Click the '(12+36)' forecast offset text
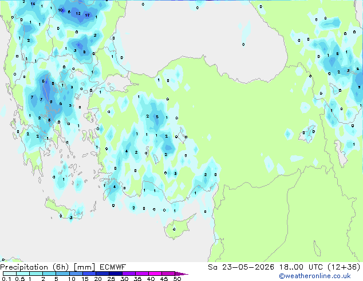Image resolution: width=363 pixels, height=281 pixels. [x=344, y=267]
